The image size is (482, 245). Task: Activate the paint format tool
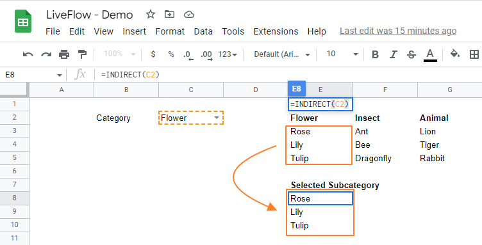[x=82, y=54]
